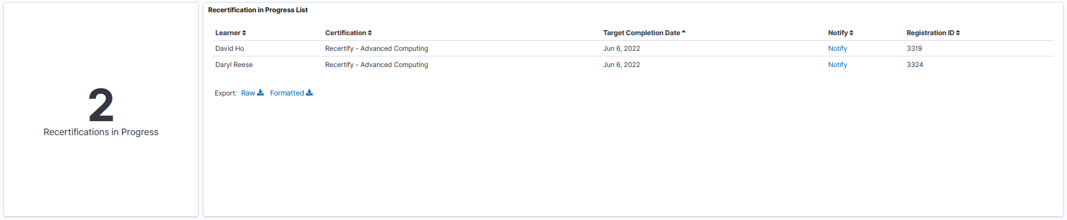The image size is (1067, 220).
Task: Select the Target Completion Date header
Action: 641,33
